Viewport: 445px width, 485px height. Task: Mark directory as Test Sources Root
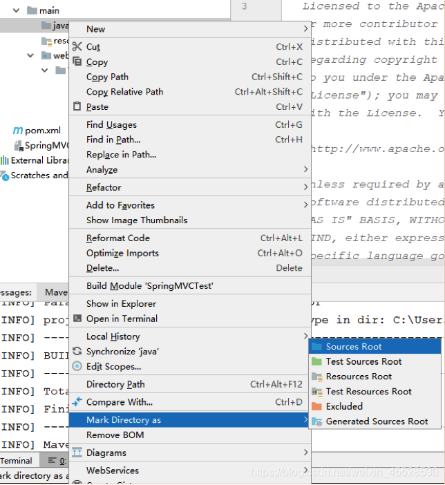(375, 361)
